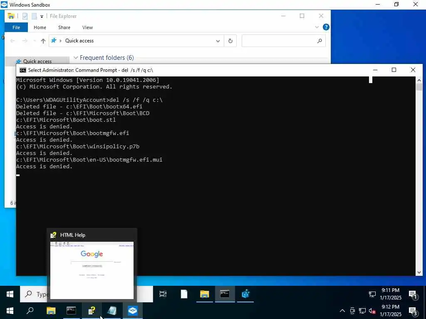Close the Command Prompt window
The width and height of the screenshot is (426, 319).
[x=413, y=70]
